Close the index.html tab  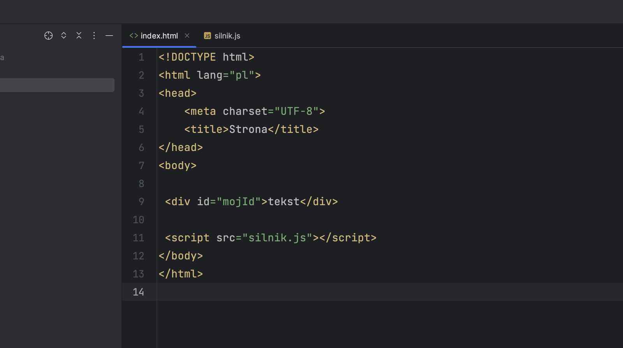pyautogui.click(x=187, y=36)
